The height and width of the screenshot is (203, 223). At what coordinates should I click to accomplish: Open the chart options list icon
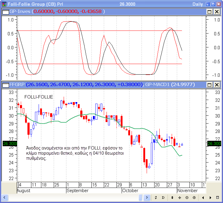point(218,198)
